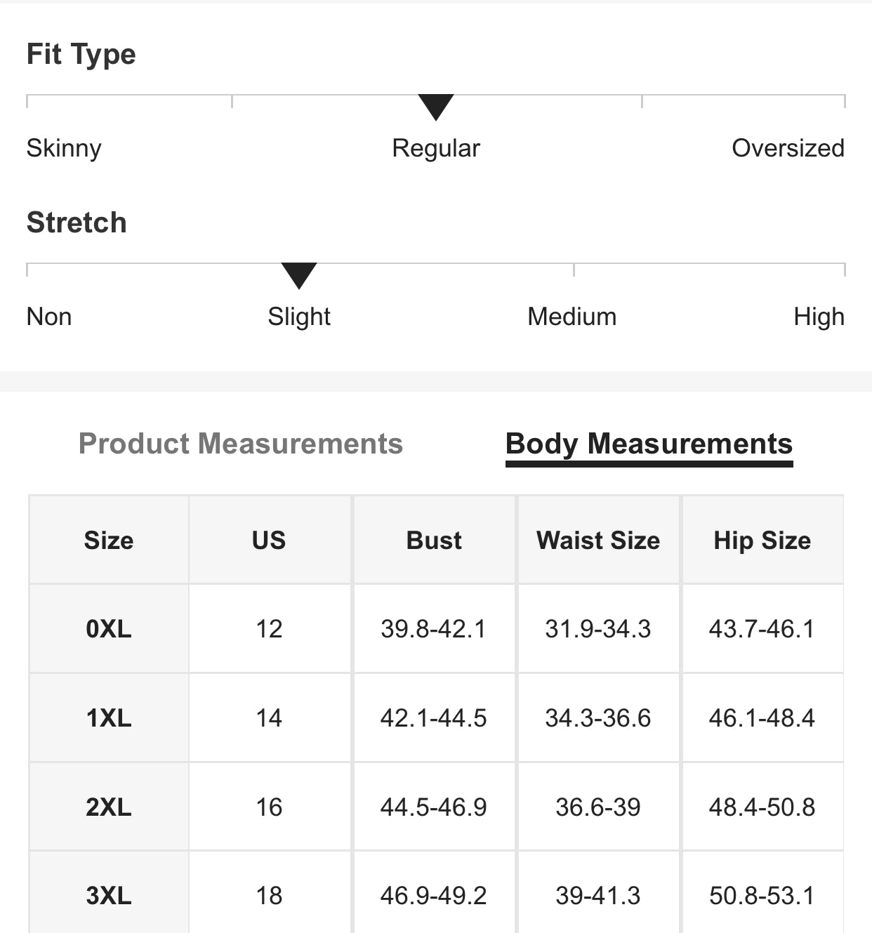Click the Waist Size column header
Image resolution: width=872 pixels, height=933 pixels.
pos(598,540)
